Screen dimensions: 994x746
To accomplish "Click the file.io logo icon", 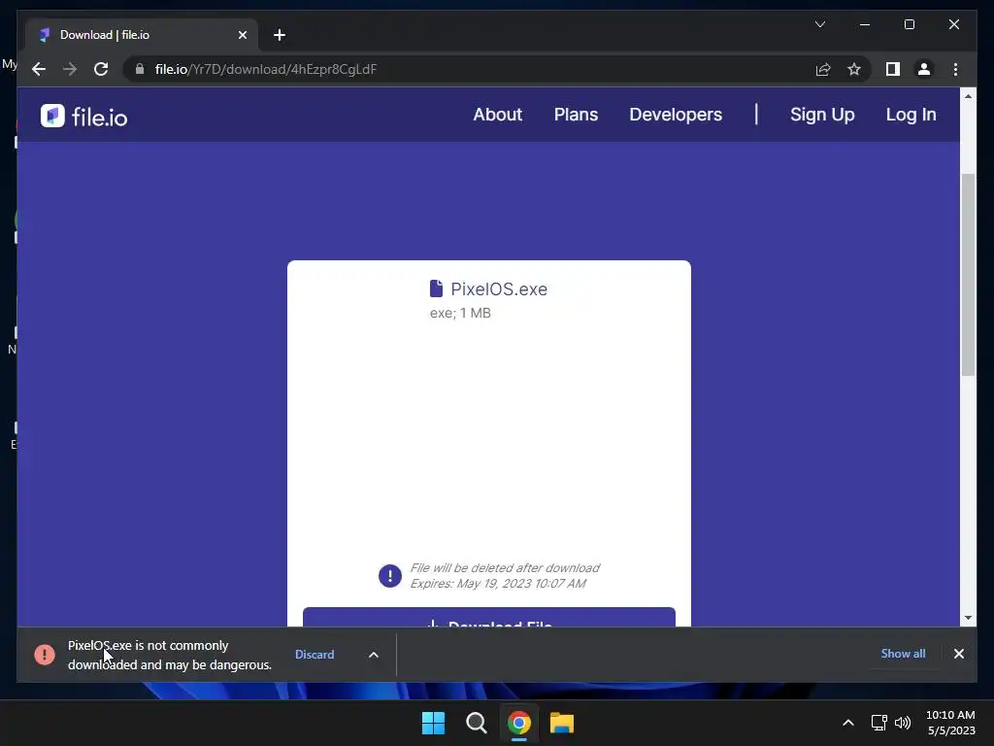I will point(52,116).
